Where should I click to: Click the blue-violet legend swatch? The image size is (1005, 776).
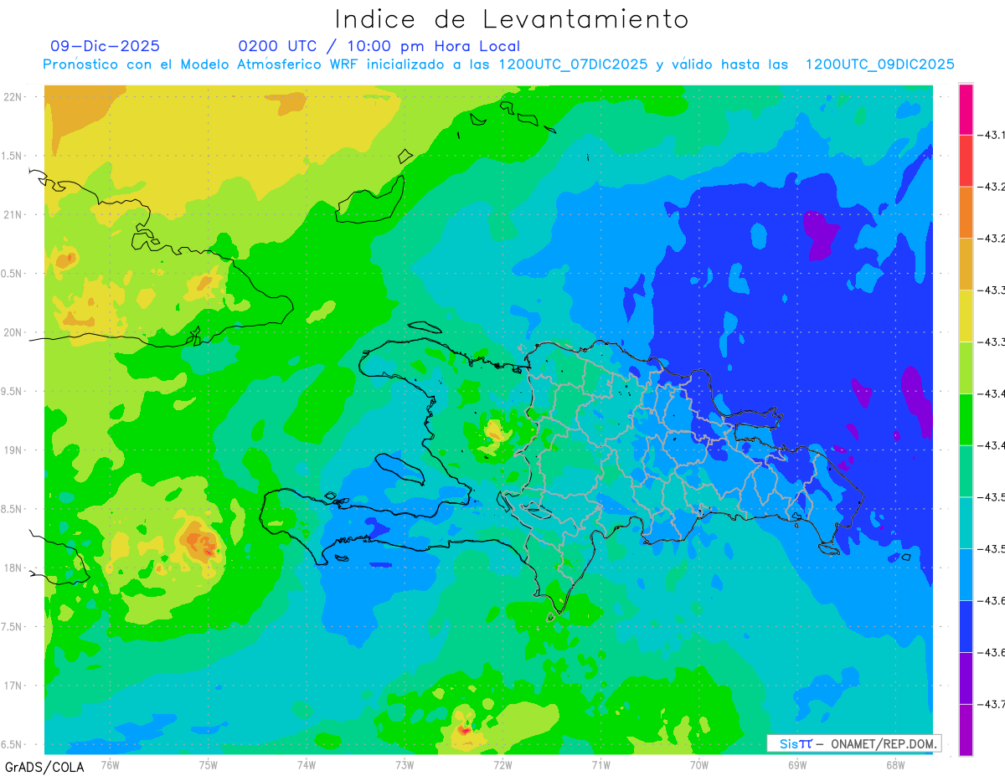pyautogui.click(x=966, y=678)
